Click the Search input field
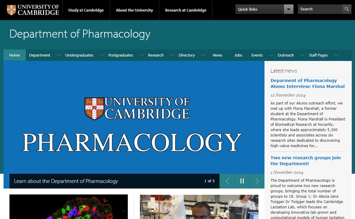Image resolution: width=355 pixels, height=219 pixels. (320, 9)
